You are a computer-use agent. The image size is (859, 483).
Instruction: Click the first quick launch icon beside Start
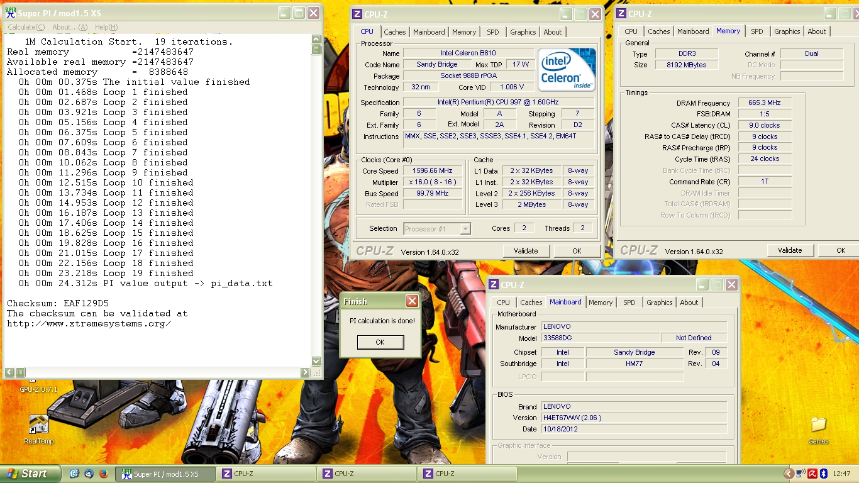click(x=74, y=474)
